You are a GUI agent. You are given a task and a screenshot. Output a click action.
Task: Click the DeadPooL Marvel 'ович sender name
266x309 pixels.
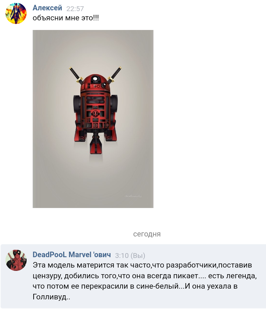[x=72, y=255]
